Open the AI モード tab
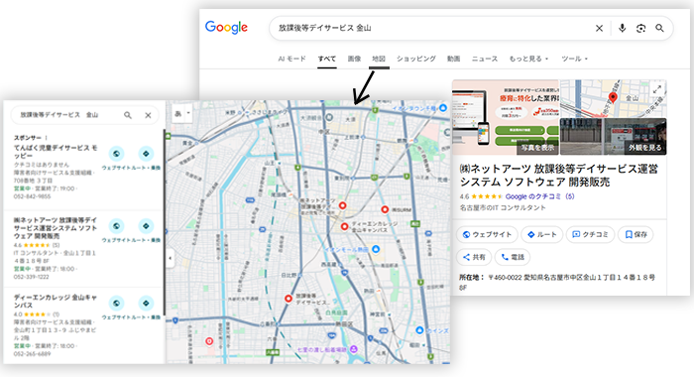694x377 pixels. (291, 59)
